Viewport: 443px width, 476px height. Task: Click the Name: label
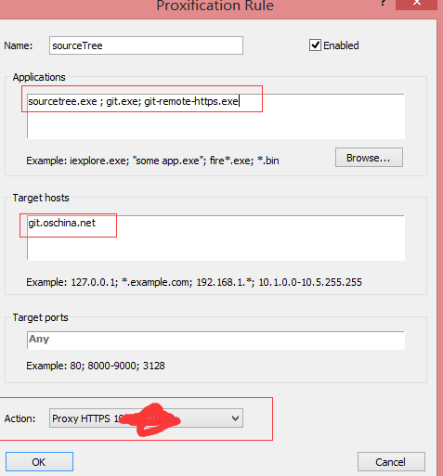tap(19, 45)
